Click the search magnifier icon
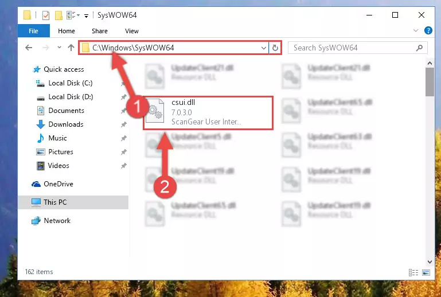Image resolution: width=441 pixels, height=297 pixels. [x=419, y=48]
